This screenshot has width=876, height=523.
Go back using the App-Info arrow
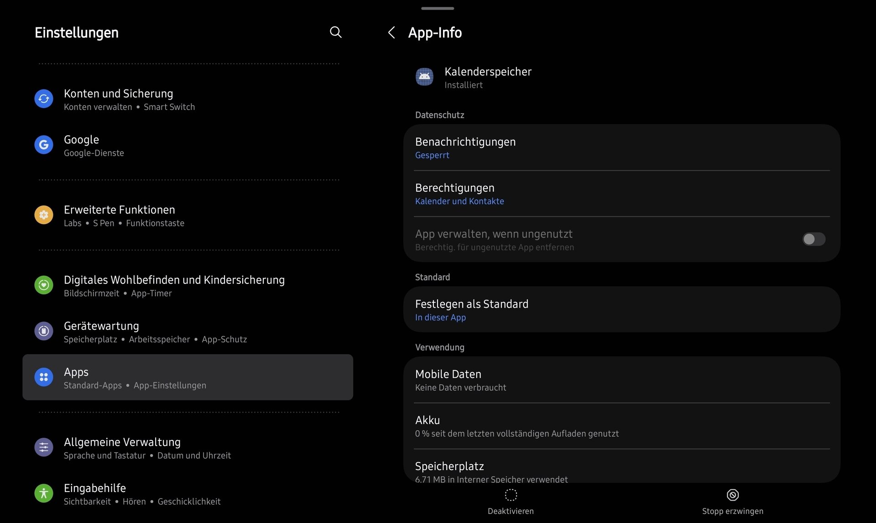(x=391, y=32)
